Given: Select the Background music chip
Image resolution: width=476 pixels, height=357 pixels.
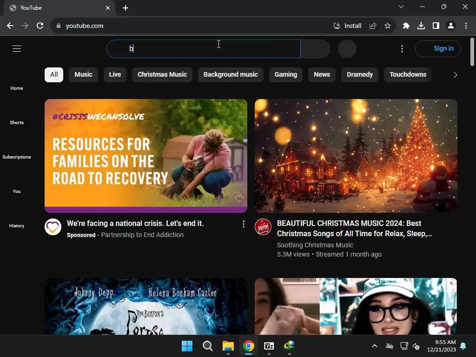Looking at the screenshot, I should click(231, 75).
